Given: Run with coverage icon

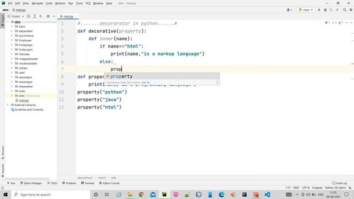Looking at the screenshot, I should tap(331, 10).
